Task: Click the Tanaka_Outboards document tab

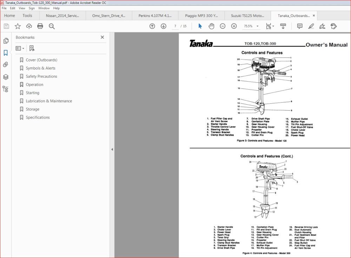Action: pyautogui.click(x=294, y=16)
